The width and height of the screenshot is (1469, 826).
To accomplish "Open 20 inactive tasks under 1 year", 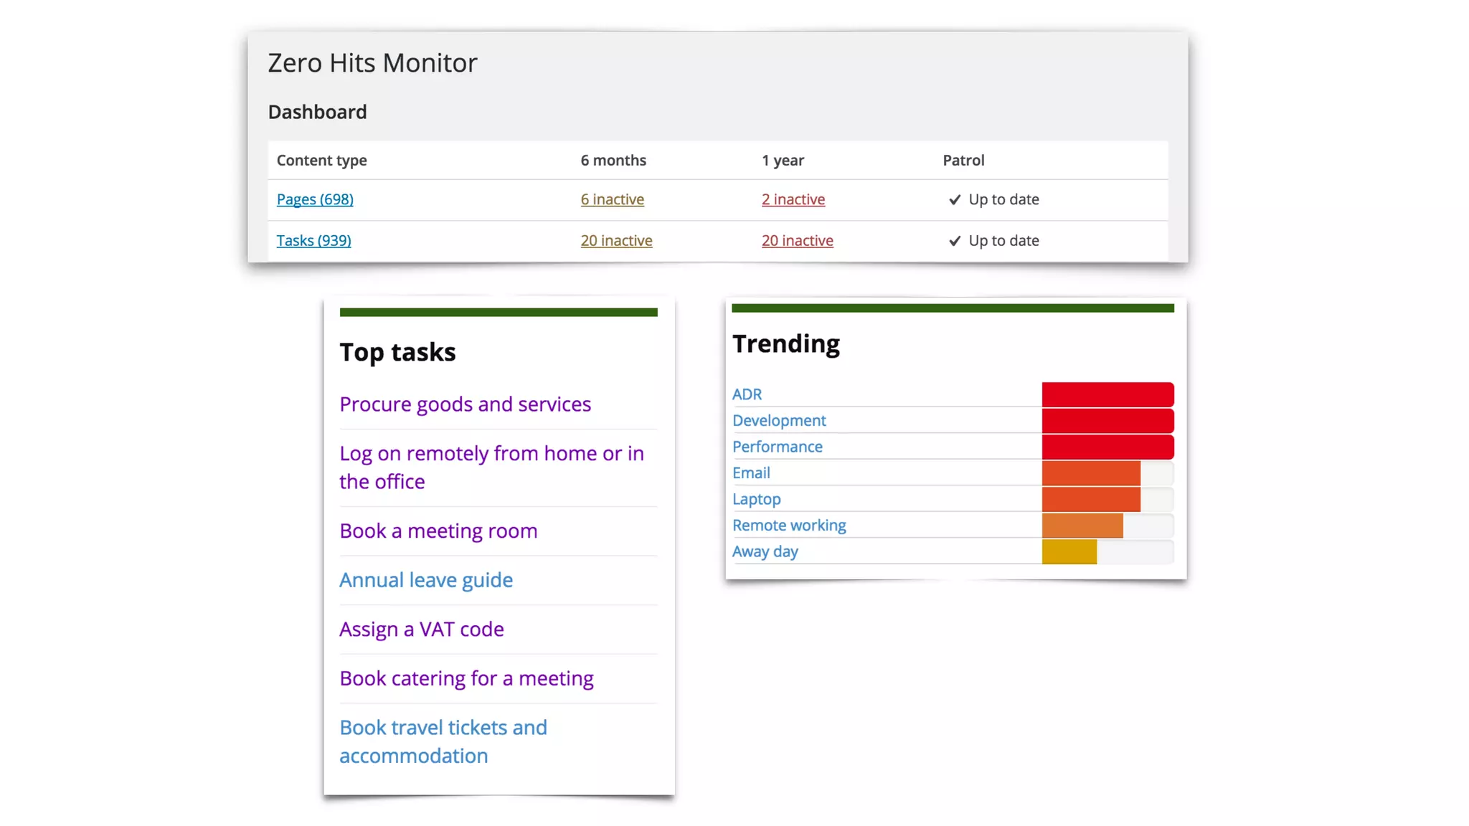I will pyautogui.click(x=797, y=241).
